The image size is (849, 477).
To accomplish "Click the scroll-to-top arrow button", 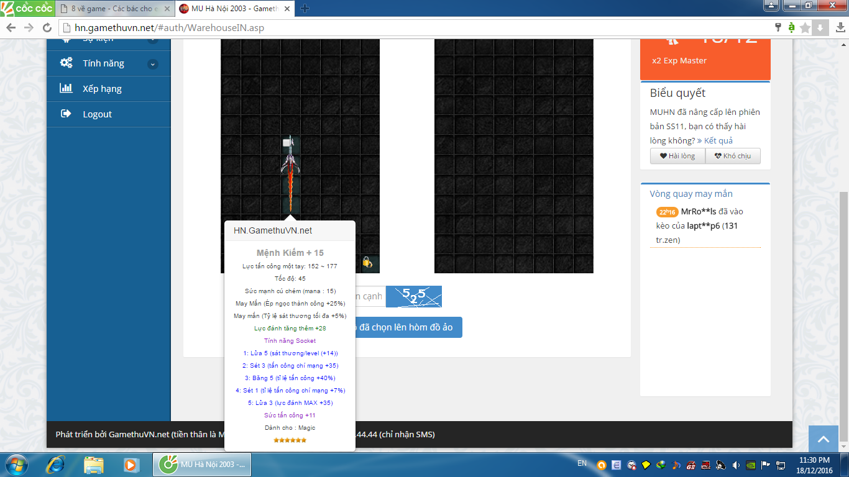I will point(824,439).
